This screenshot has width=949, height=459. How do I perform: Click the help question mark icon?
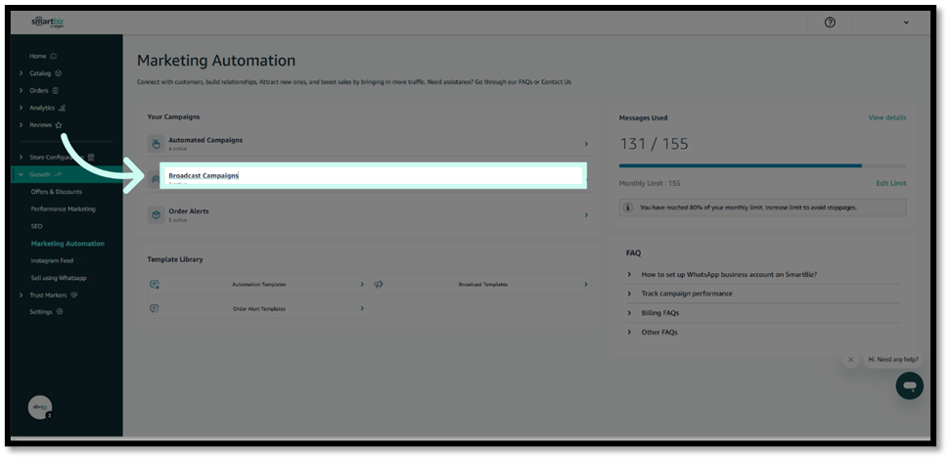[x=830, y=22]
